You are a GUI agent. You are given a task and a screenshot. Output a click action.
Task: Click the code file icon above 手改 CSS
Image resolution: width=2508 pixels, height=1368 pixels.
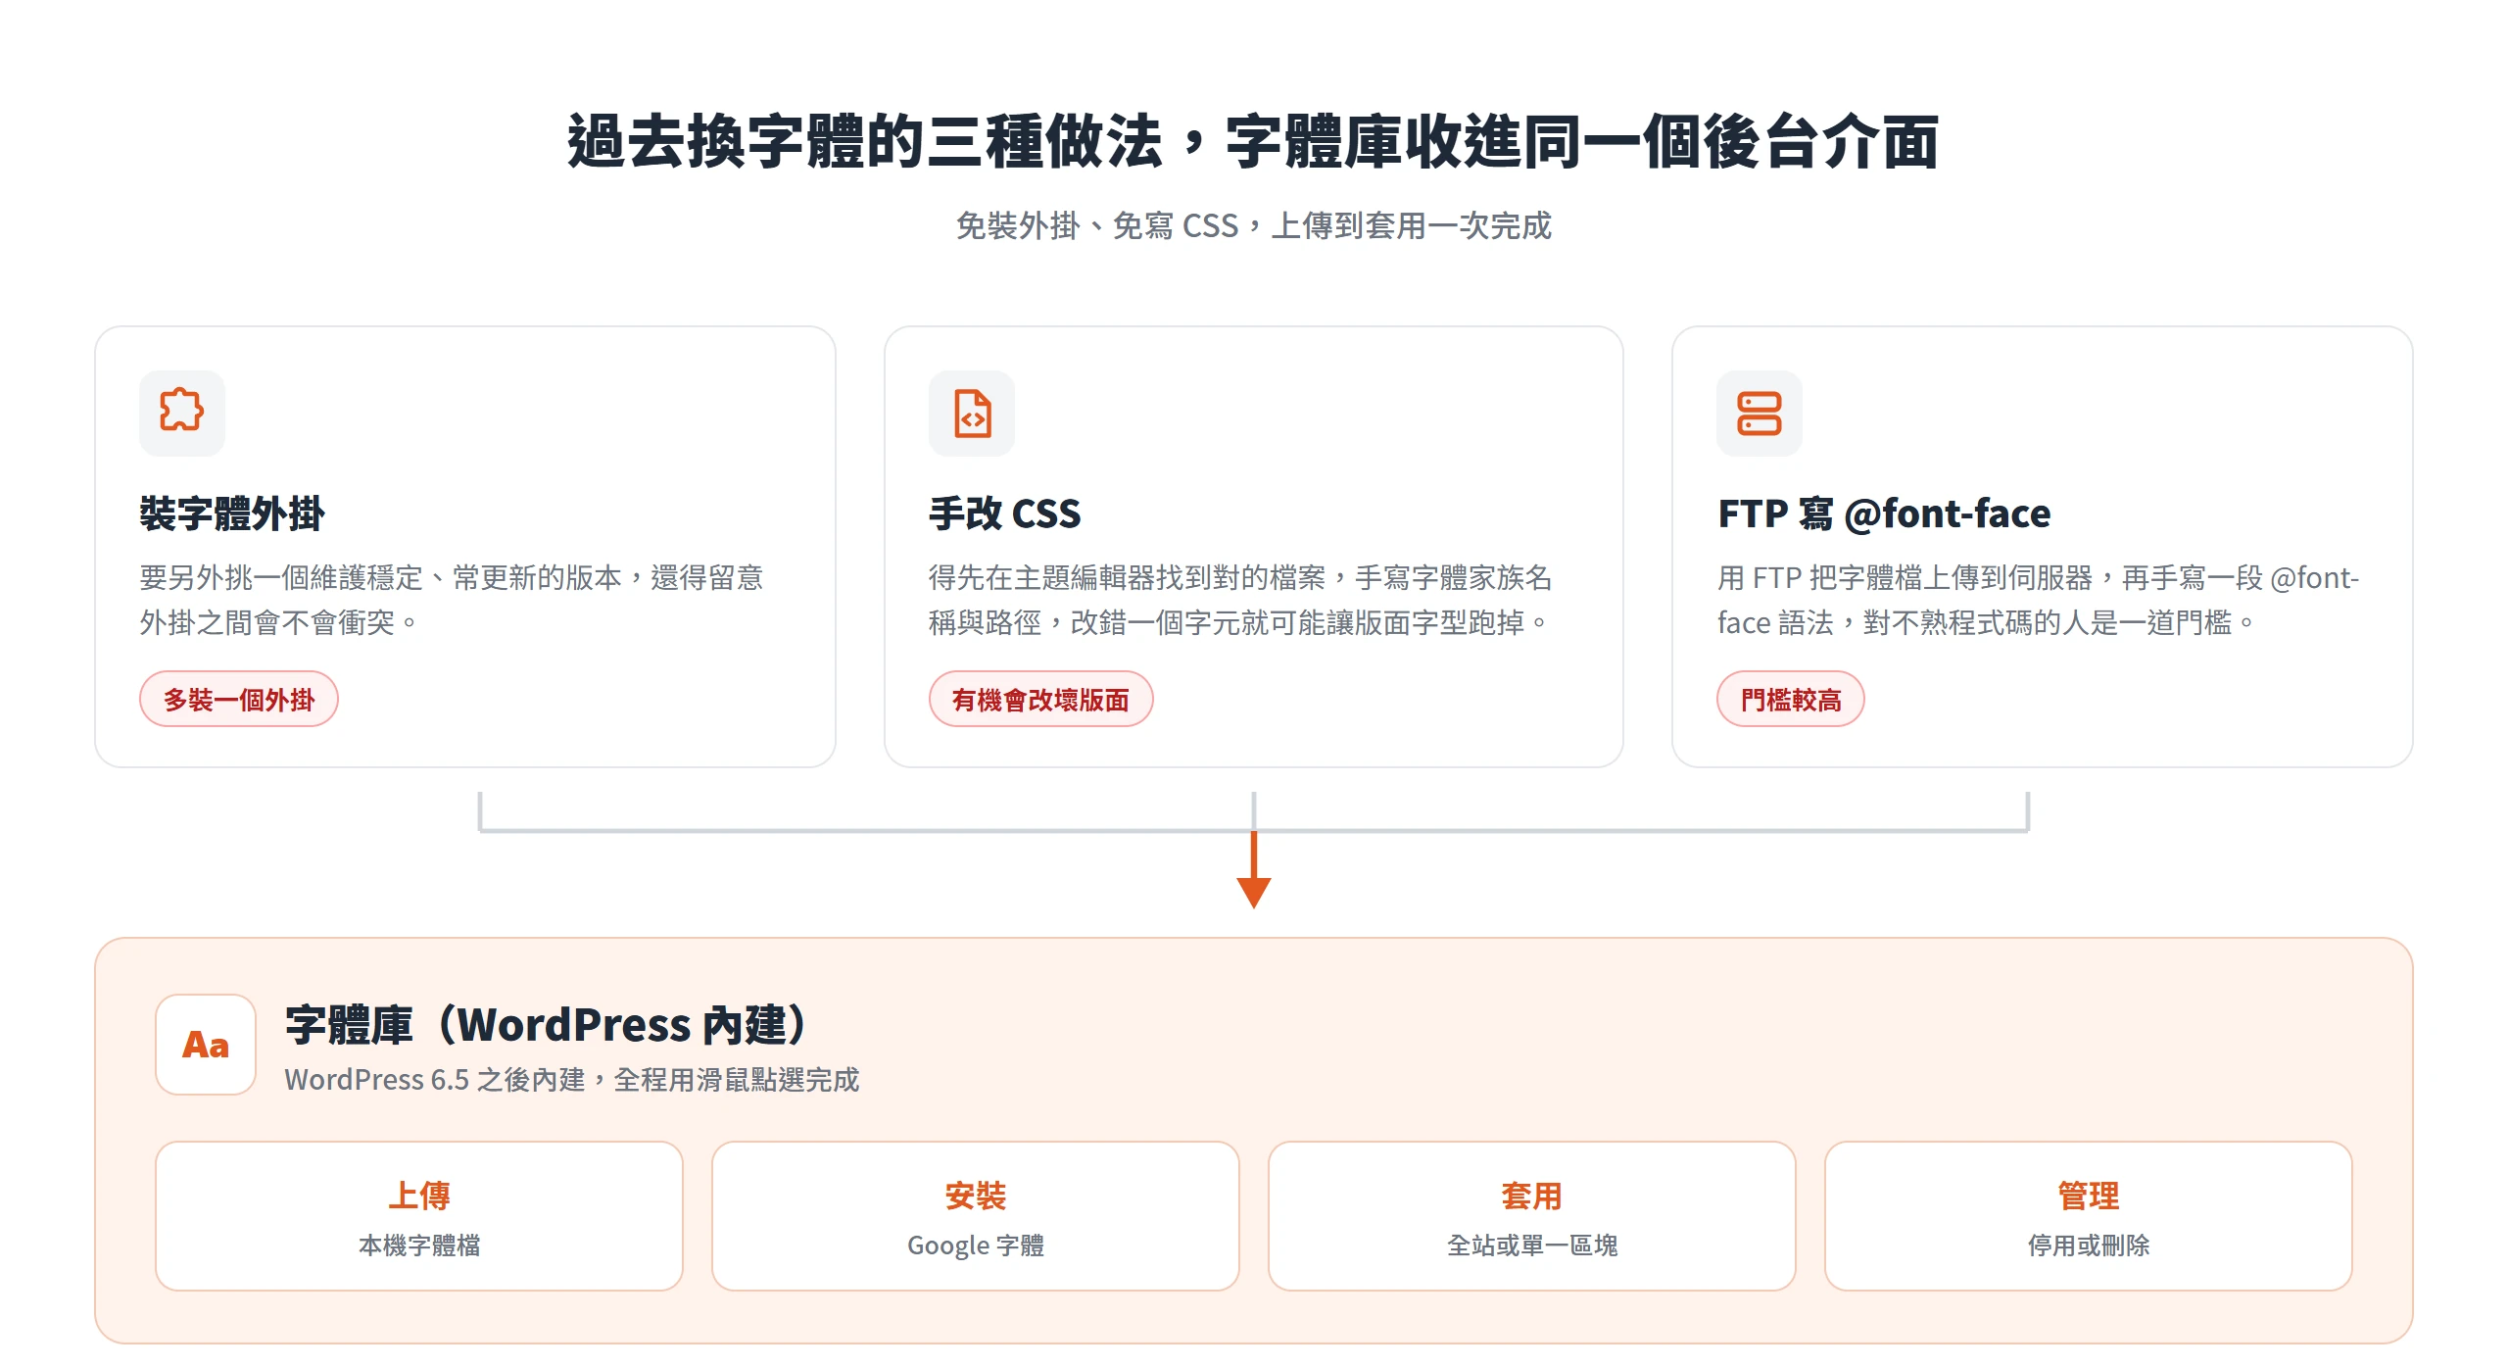pyautogui.click(x=972, y=413)
